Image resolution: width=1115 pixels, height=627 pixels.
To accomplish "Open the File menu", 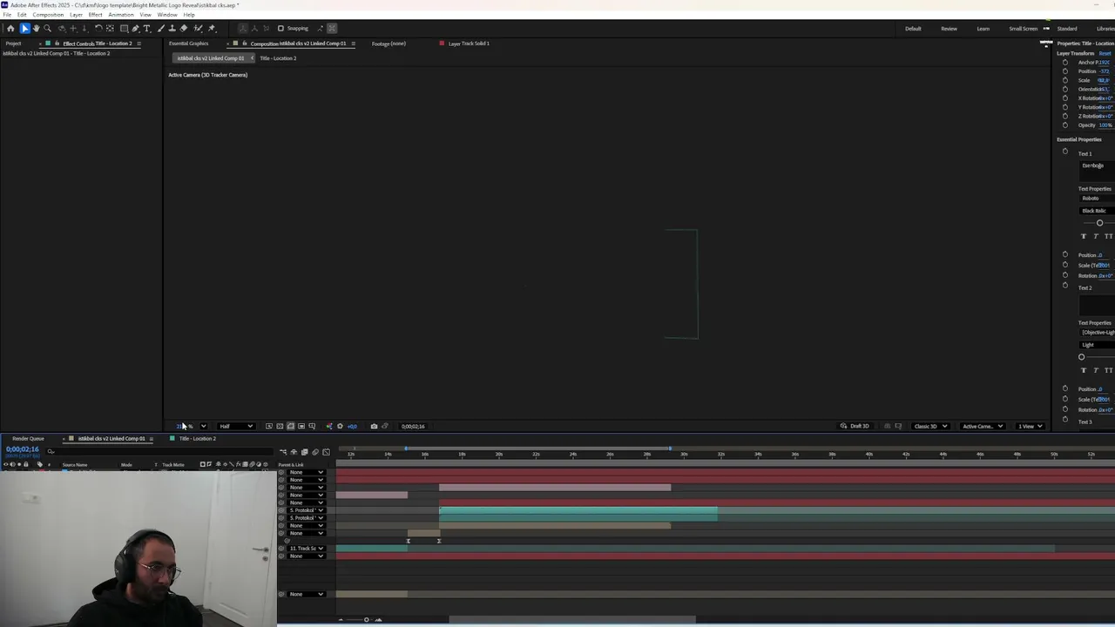I will tap(7, 15).
